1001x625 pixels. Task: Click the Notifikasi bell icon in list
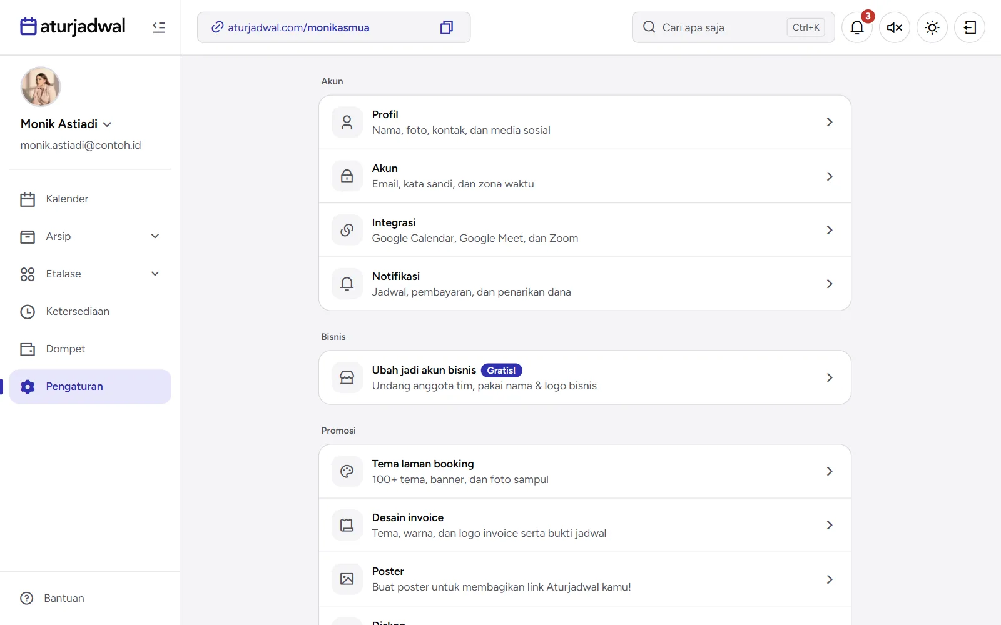347,284
